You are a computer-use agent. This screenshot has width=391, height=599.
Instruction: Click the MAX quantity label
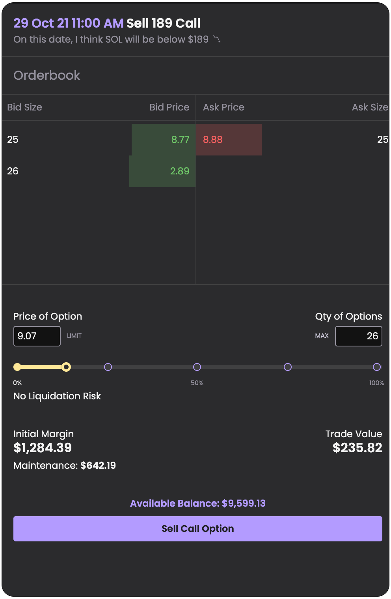click(322, 336)
